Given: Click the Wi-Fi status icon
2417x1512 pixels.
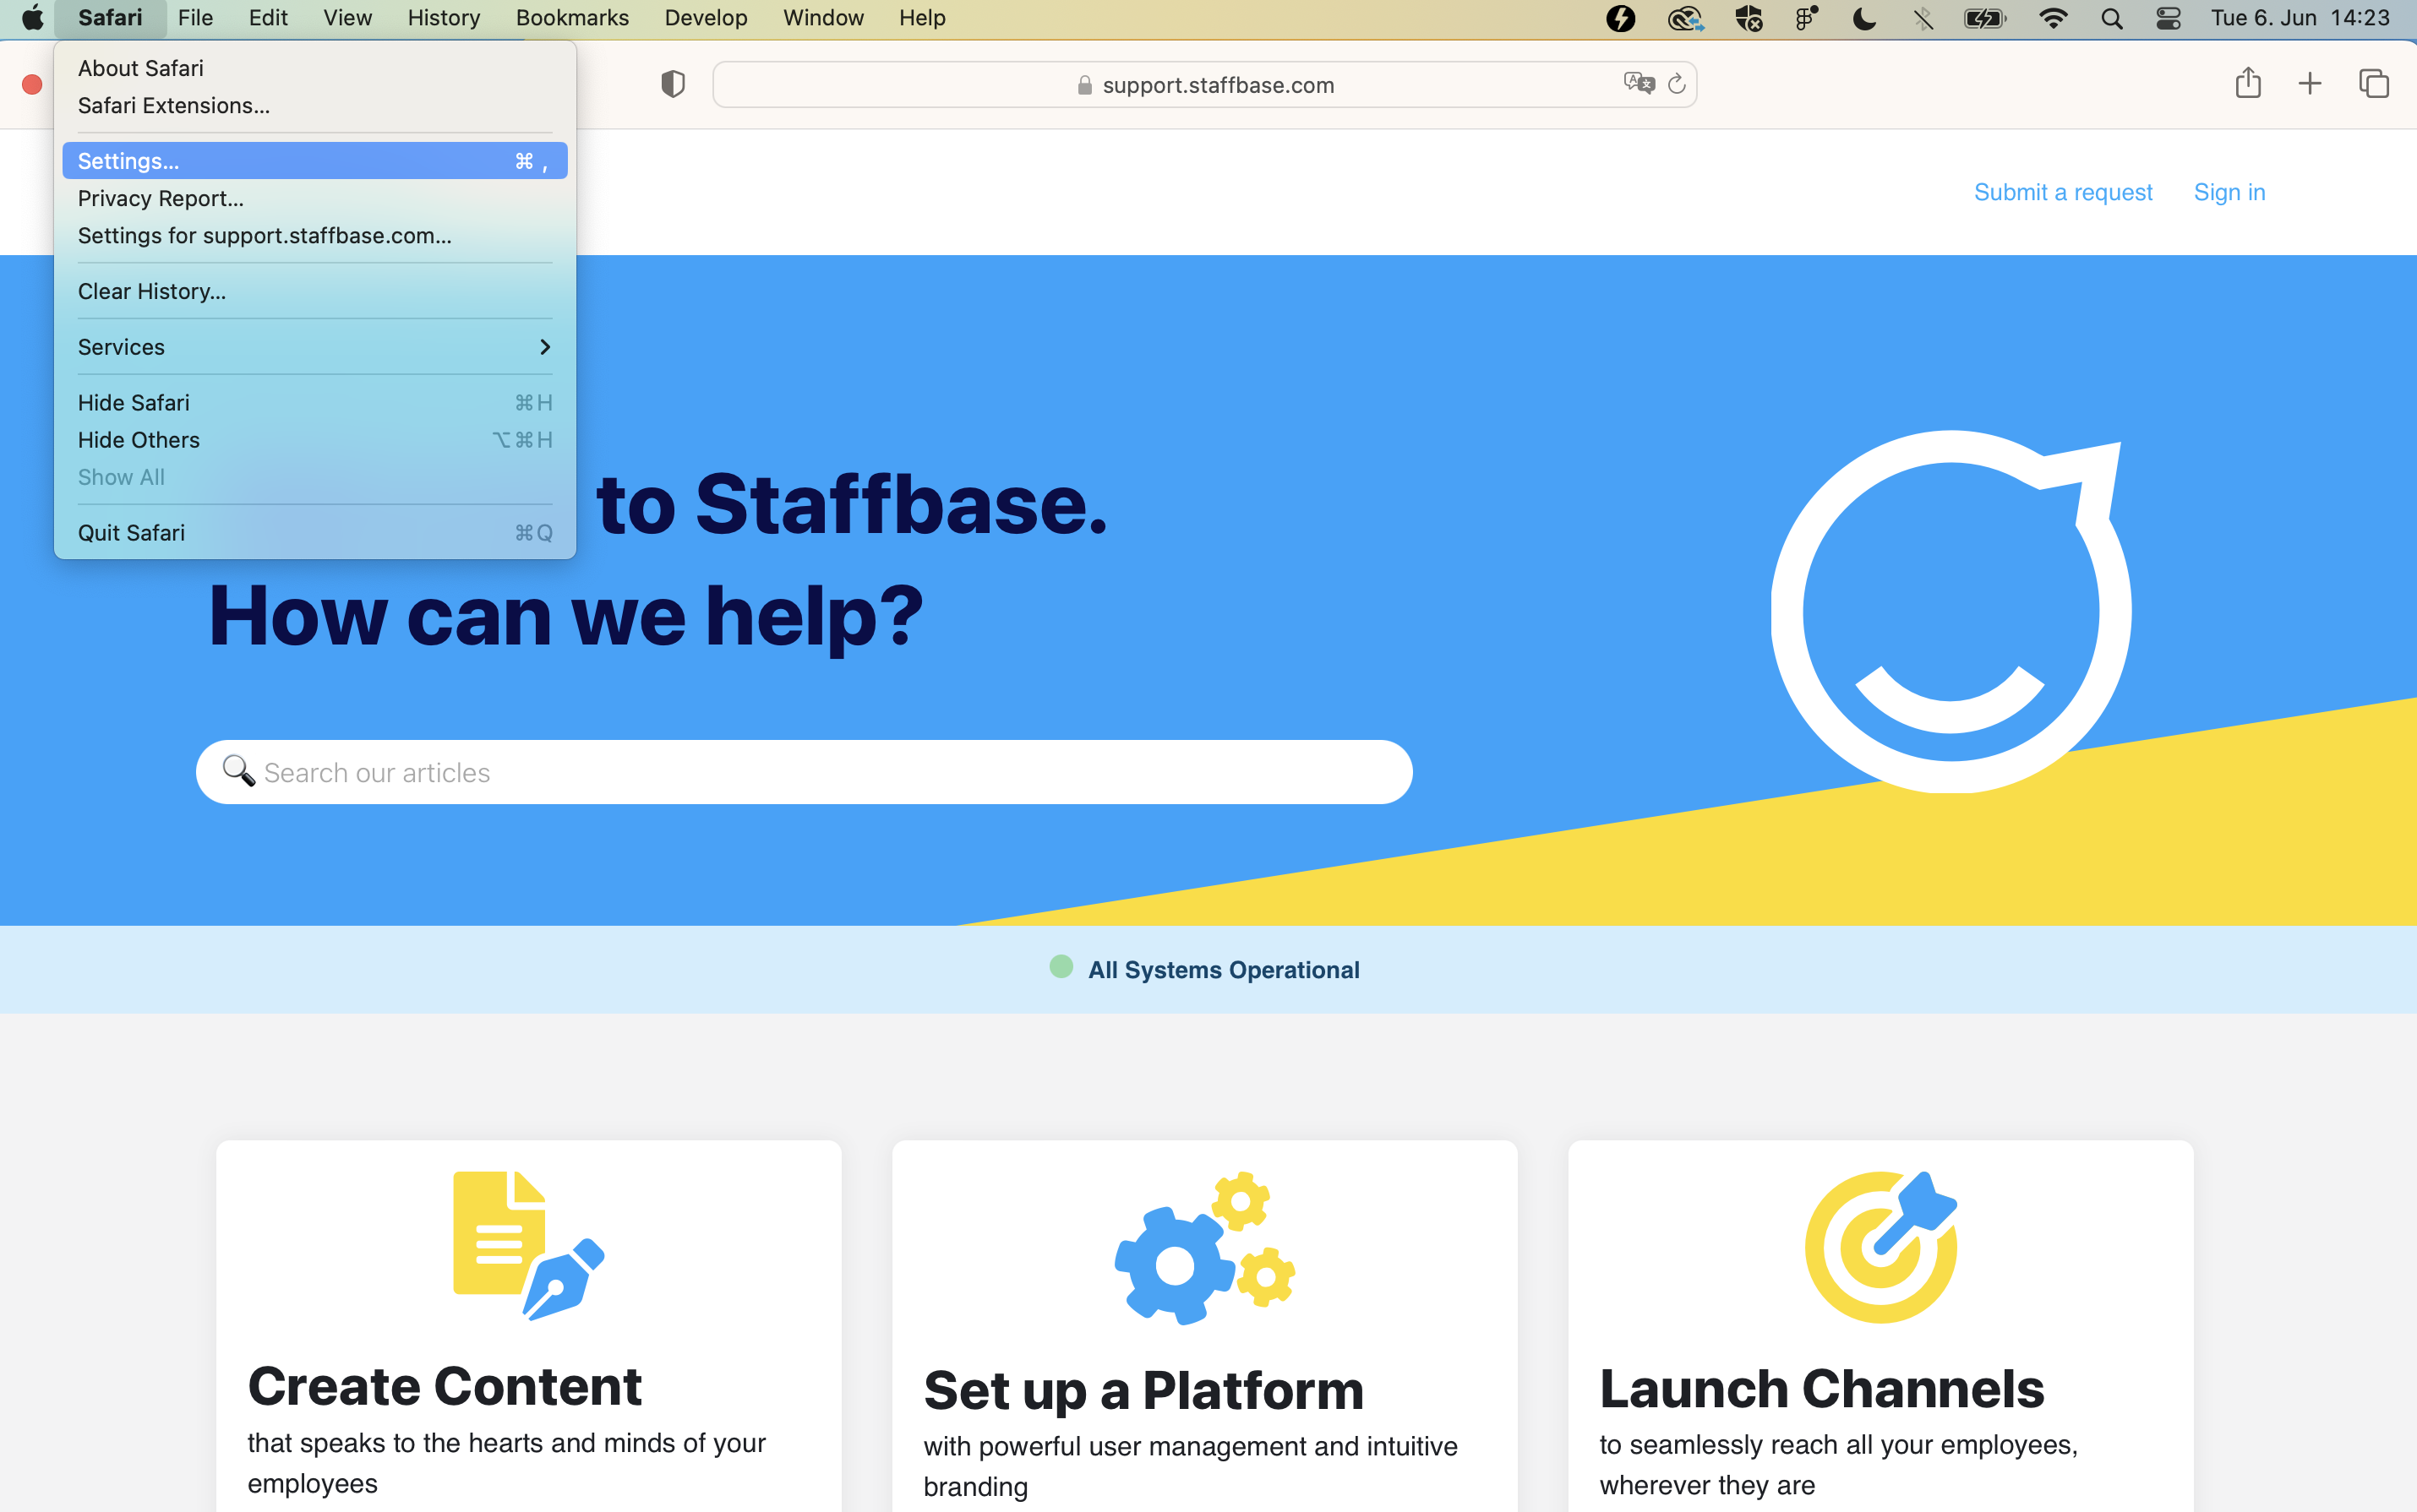Looking at the screenshot, I should [2053, 18].
